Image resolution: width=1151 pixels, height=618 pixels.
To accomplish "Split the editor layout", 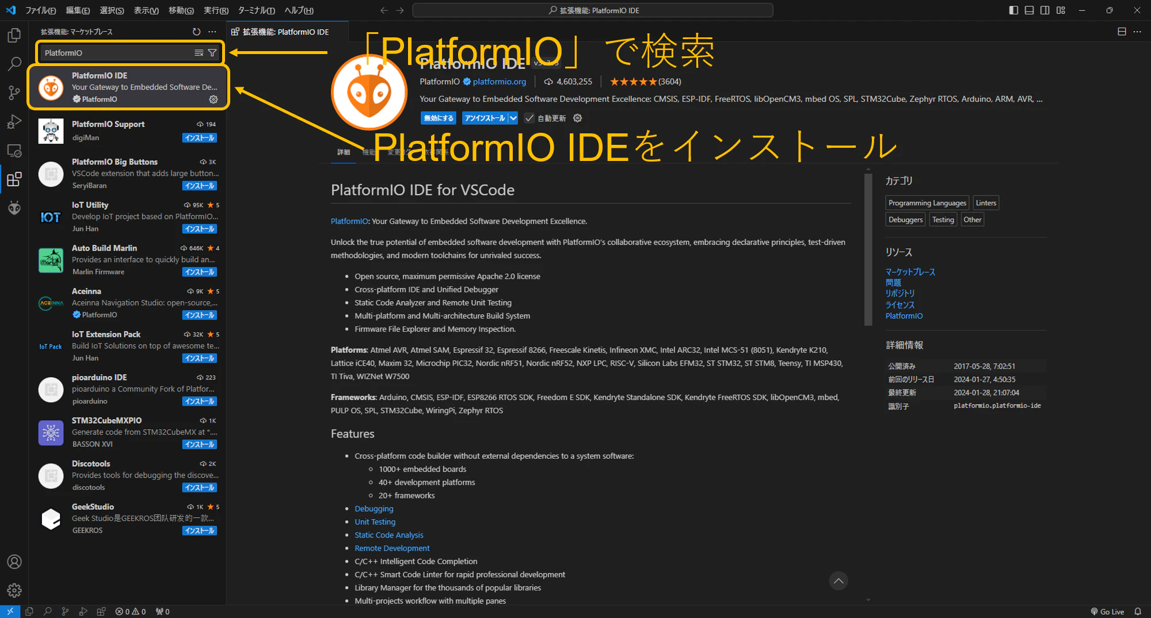I will click(1122, 32).
